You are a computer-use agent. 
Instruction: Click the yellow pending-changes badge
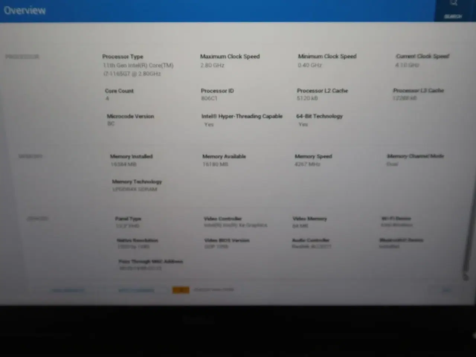tap(181, 290)
